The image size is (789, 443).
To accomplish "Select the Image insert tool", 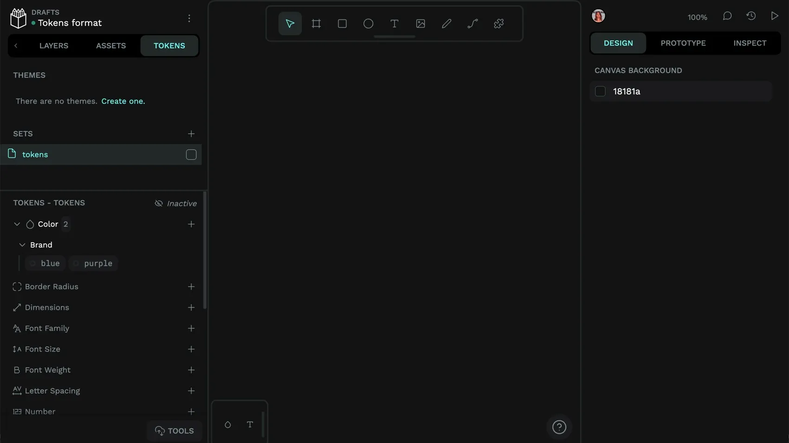I will pos(420,24).
